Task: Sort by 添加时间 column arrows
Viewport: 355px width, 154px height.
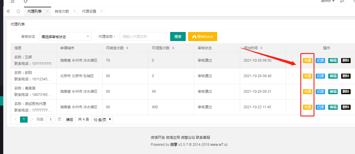Action: 261,48
